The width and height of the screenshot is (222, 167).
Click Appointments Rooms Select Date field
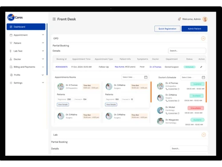[x=135, y=77]
